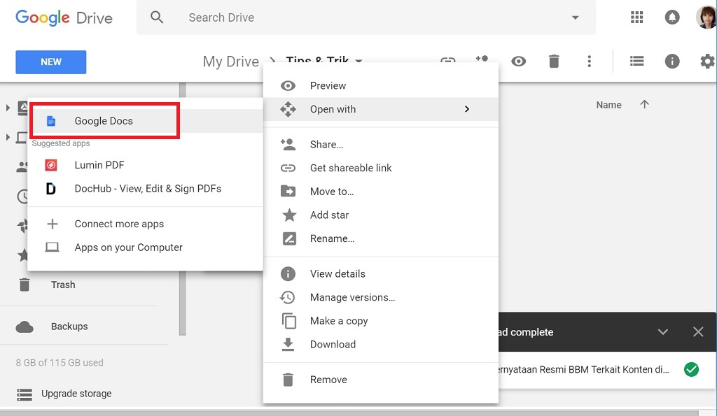Open with Google Docs
Viewport: 717px width, 416px height.
[146, 121]
